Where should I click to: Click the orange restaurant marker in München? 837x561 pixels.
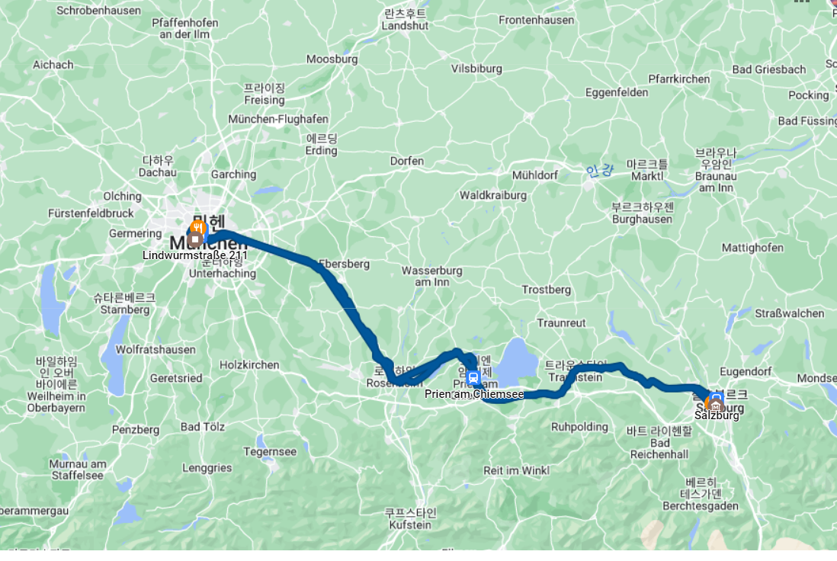pyautogui.click(x=198, y=227)
